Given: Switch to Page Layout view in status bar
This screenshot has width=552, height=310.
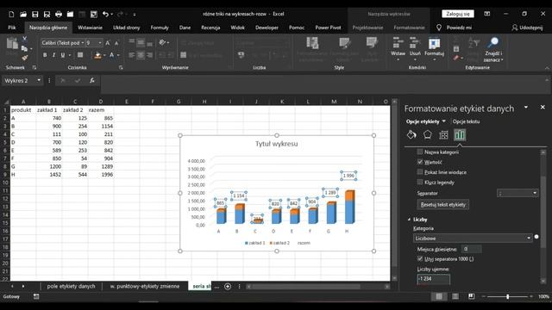Looking at the screenshot, I should pos(455,296).
